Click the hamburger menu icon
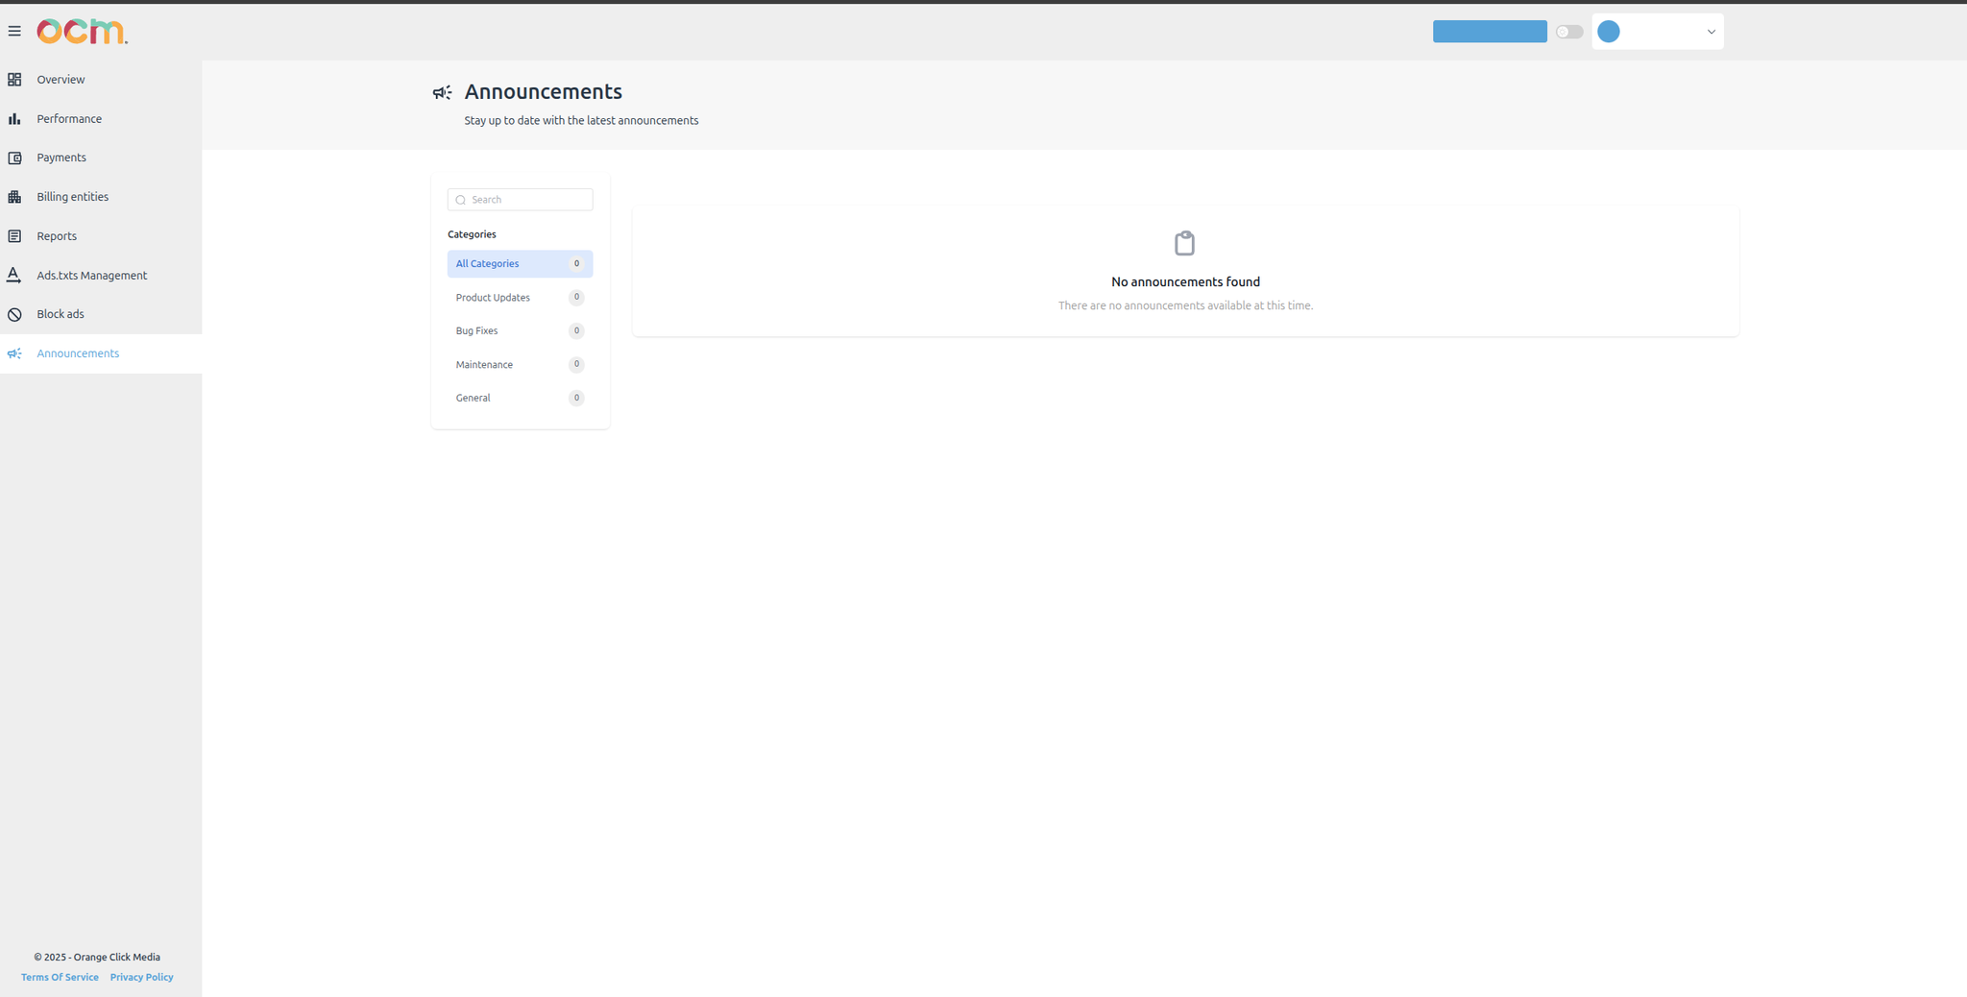The height and width of the screenshot is (997, 1967). point(14,32)
